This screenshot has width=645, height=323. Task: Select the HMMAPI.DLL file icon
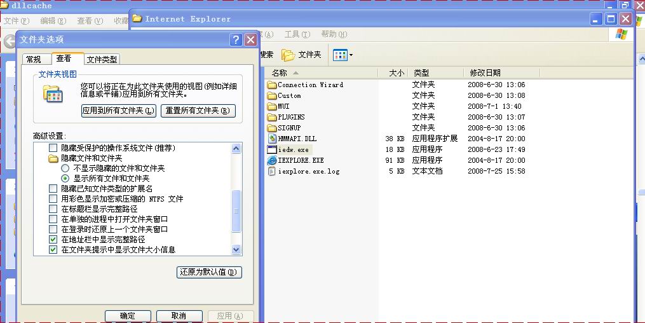point(271,139)
